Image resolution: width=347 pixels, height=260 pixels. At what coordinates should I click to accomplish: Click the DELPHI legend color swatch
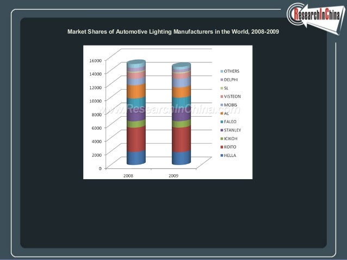tap(222, 80)
